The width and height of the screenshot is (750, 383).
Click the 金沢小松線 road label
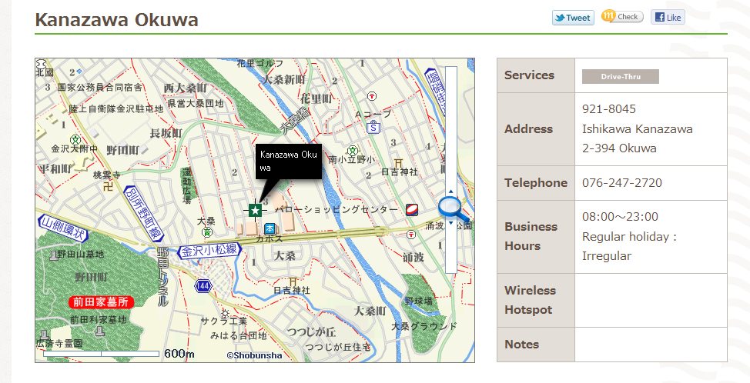(x=209, y=251)
